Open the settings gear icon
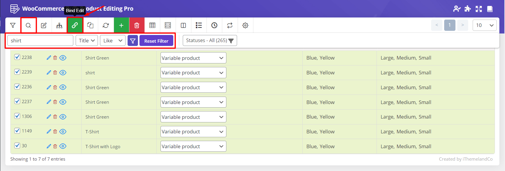This screenshot has width=505, height=171. tap(245, 25)
